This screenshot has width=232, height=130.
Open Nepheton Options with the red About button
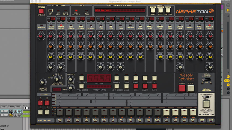(x=41, y=11)
